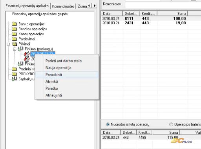The image size is (201, 149).
Task: Show next tabs with the right arrow
Action: tap(95, 5)
